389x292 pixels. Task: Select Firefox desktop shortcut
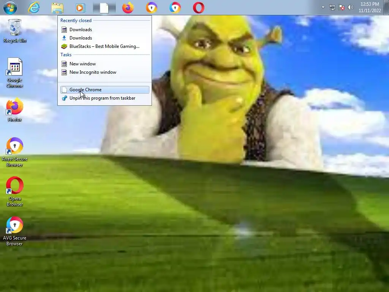(15, 110)
